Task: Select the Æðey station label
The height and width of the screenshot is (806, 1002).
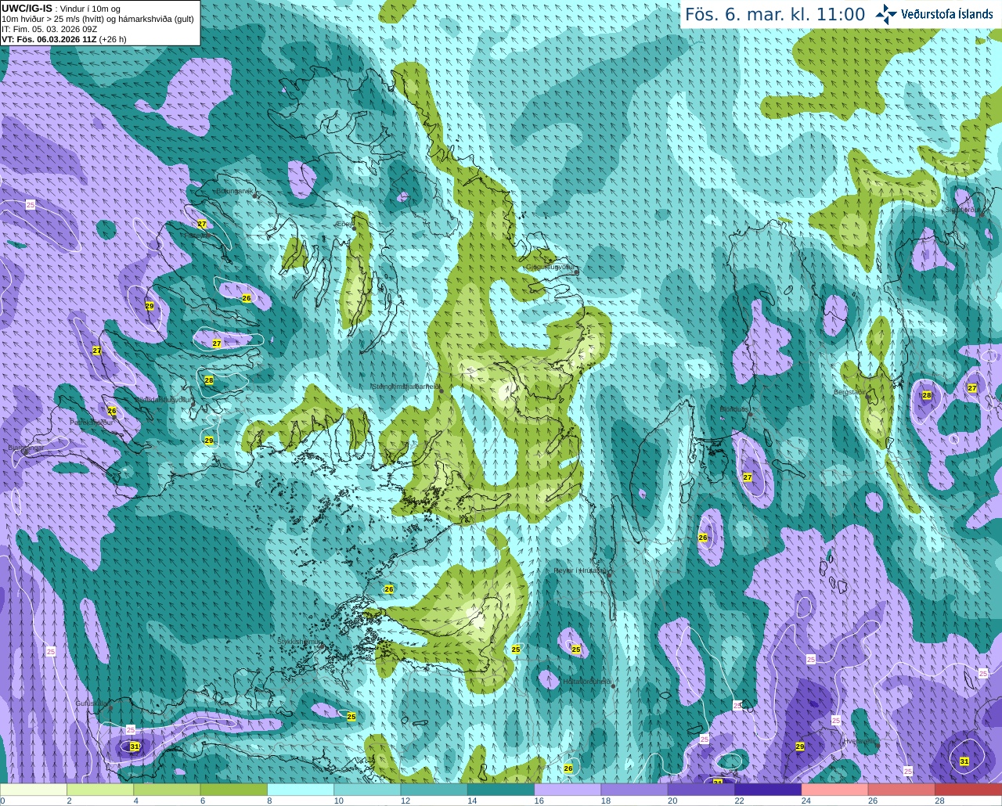Action: pyautogui.click(x=344, y=224)
